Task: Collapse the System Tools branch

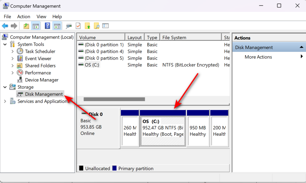Action: [5, 44]
